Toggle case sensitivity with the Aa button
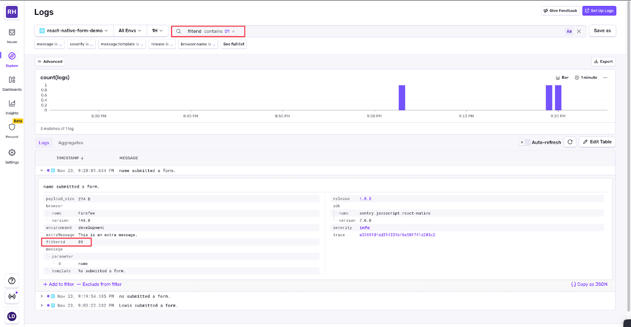Screen dimensions: 631x327 [569, 31]
